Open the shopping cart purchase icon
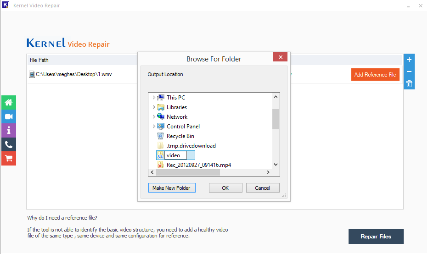428x254 pixels. point(9,158)
